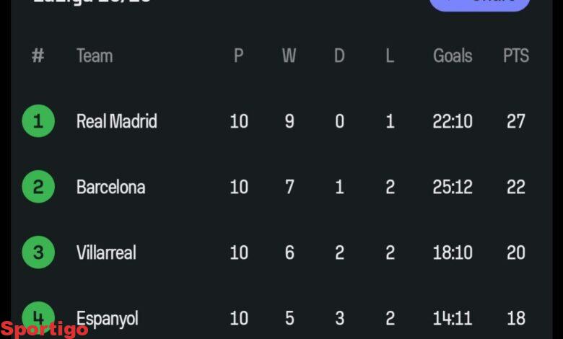Image resolution: width=563 pixels, height=339 pixels.
Task: Click the green position 1 badge
Action: [x=38, y=121]
